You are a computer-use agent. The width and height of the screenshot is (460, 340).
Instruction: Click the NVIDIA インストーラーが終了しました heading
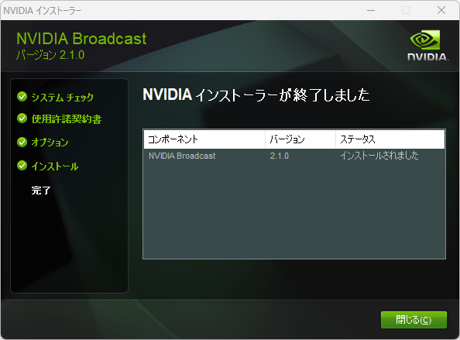[256, 94]
